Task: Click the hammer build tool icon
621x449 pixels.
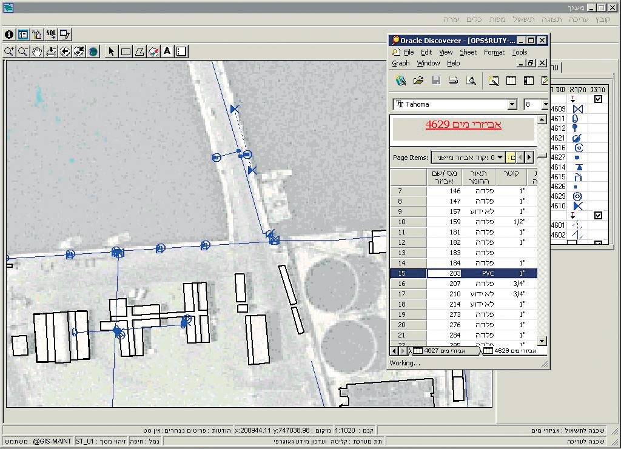Action: (37, 35)
